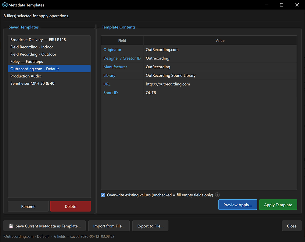Select Sennheiser MKH 30 & 40 template
The image size is (305, 242).
[49, 84]
